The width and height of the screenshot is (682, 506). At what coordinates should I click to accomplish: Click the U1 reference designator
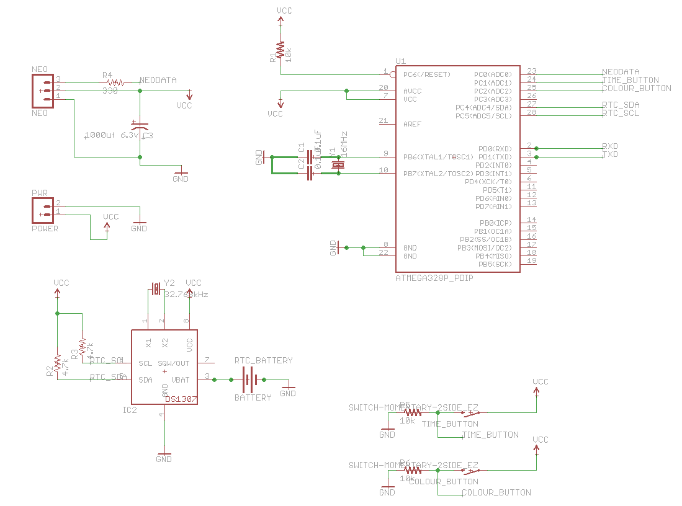pyautogui.click(x=401, y=61)
